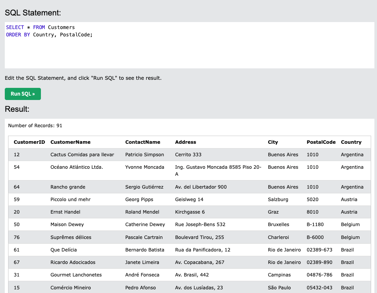Image resolution: width=377 pixels, height=293 pixels.
Task: Click contact 'Janete Limeira'
Action: 142,262
